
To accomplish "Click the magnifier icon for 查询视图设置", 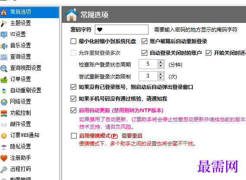I will pyautogui.click(x=4, y=68).
